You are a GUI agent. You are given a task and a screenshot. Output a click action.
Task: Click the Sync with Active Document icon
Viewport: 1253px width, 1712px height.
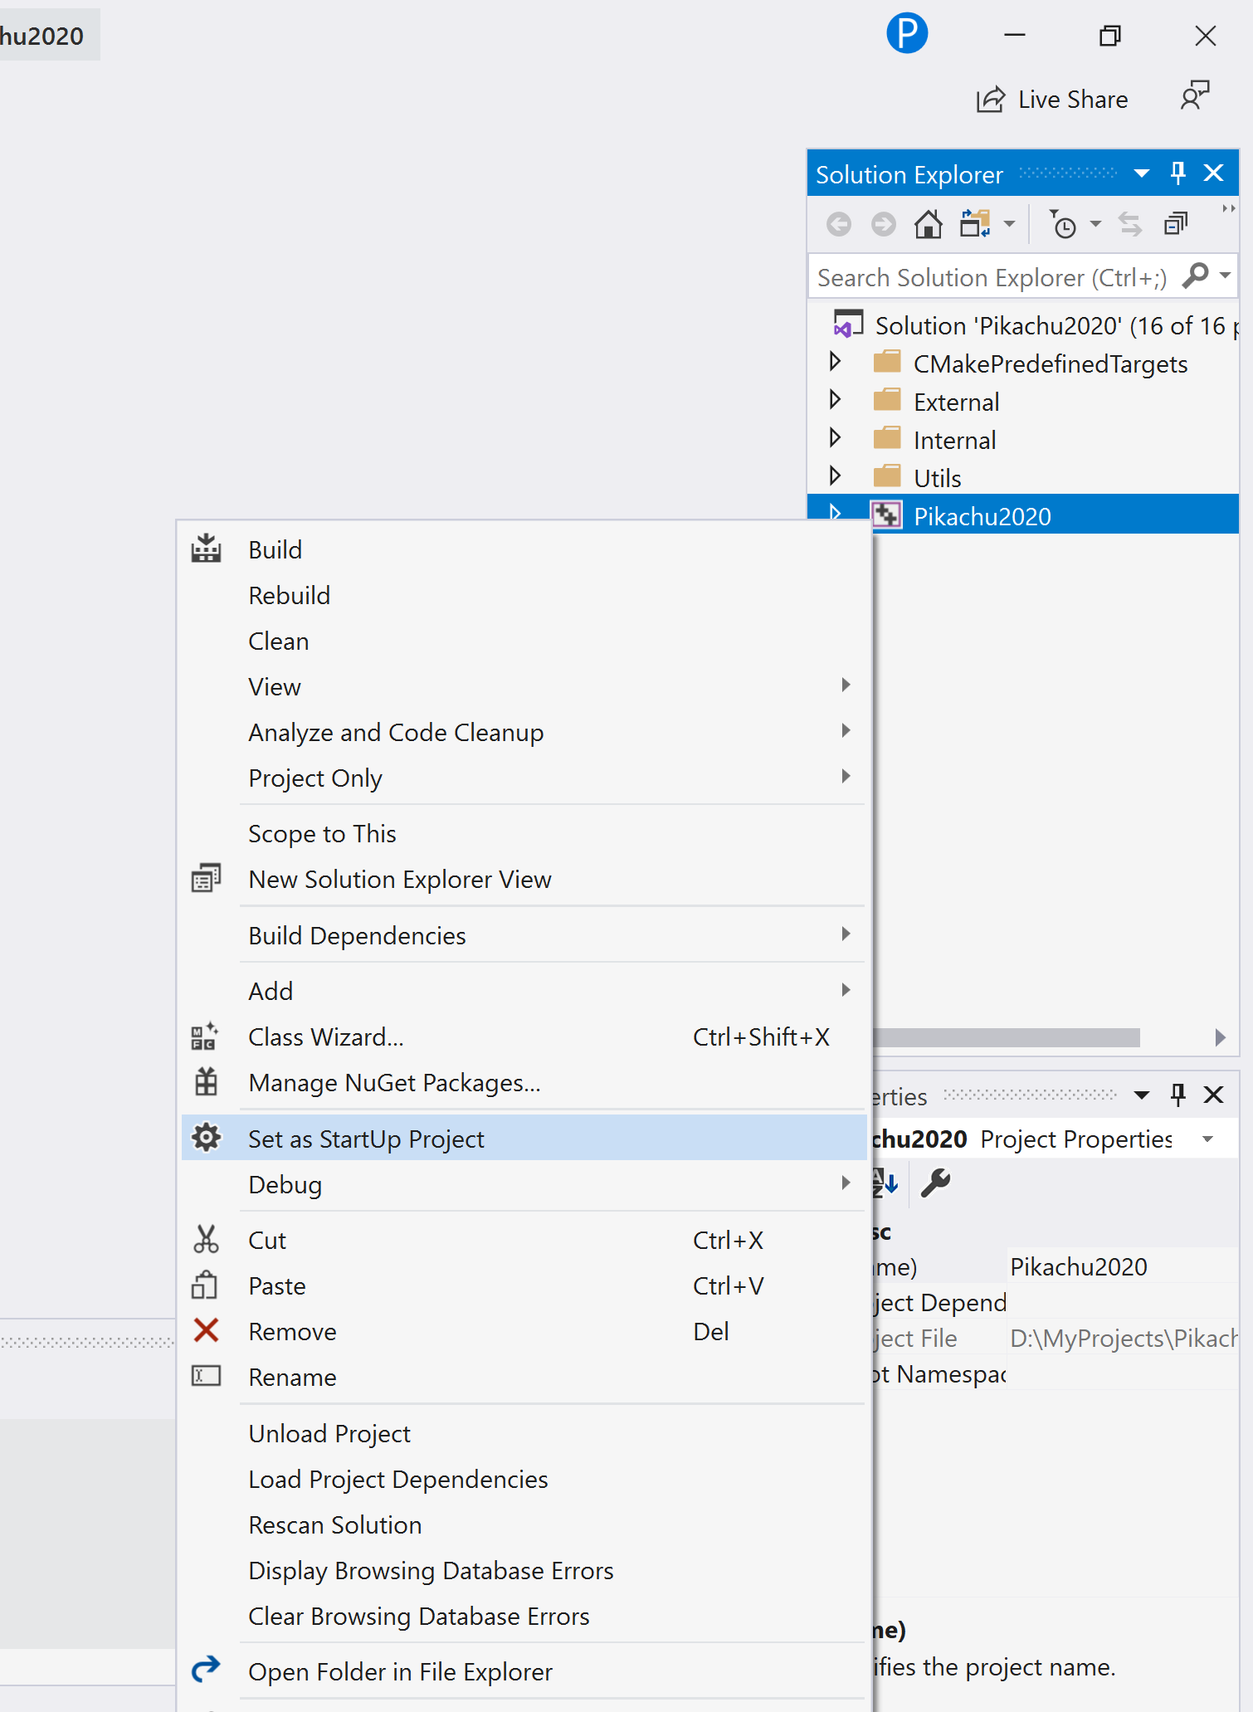click(1129, 224)
